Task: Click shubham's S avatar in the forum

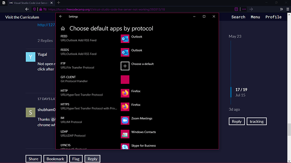Action: tap(30, 112)
